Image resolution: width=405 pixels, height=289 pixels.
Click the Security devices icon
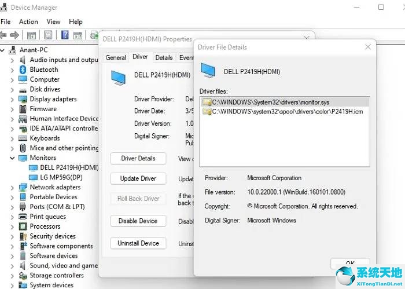click(x=23, y=236)
